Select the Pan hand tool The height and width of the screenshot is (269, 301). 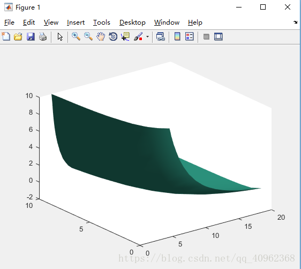tap(101, 36)
